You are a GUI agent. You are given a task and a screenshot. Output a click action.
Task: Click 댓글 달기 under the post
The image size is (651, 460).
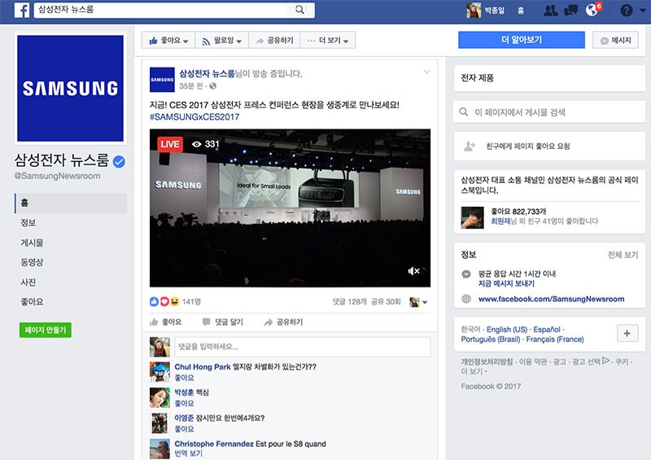pos(222,322)
